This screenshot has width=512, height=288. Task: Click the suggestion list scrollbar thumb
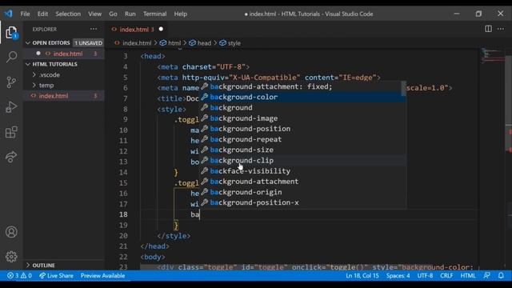point(403,89)
